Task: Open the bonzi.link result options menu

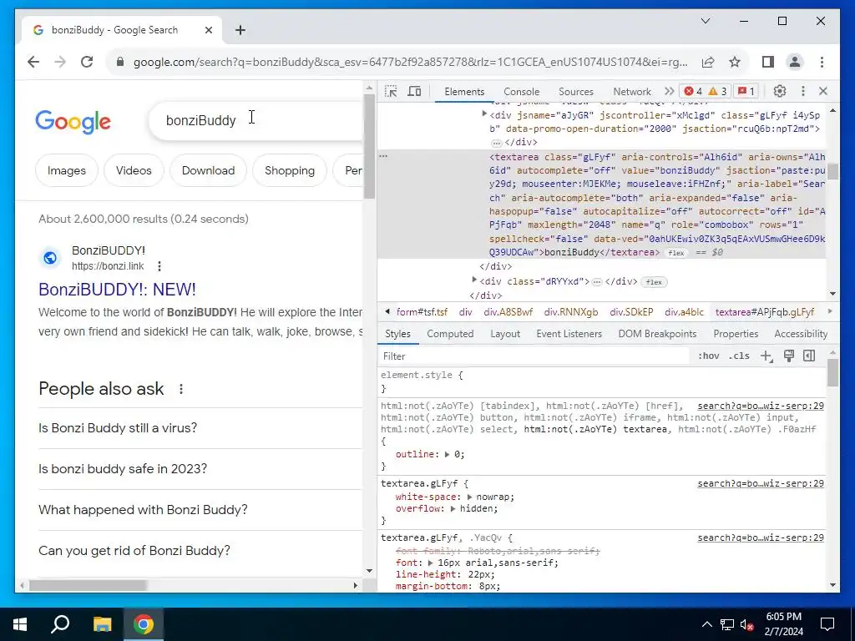Action: point(159,266)
